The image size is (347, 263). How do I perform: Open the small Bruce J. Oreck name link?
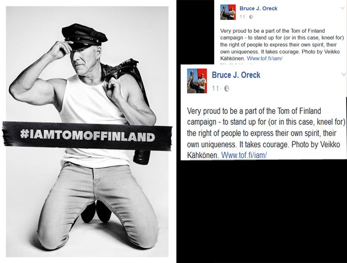click(258, 8)
